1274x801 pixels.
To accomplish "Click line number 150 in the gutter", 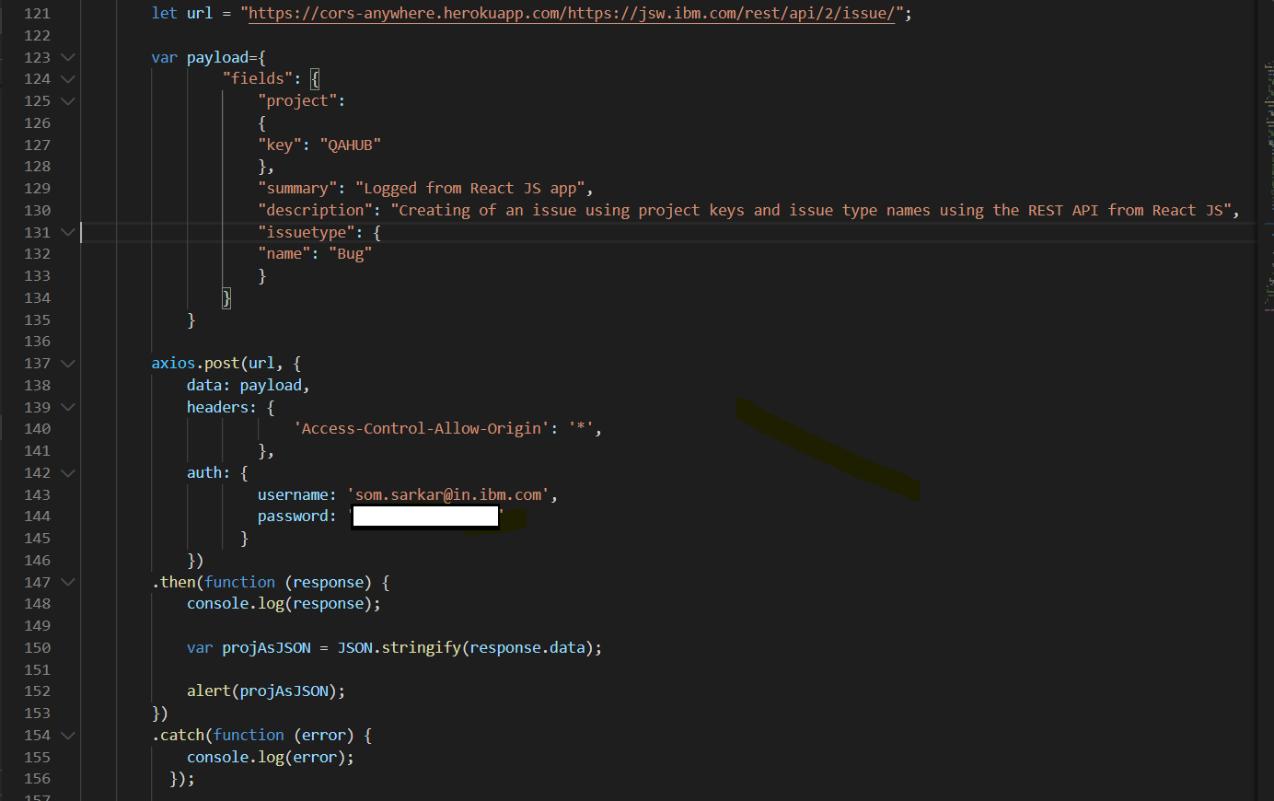I will 37,647.
